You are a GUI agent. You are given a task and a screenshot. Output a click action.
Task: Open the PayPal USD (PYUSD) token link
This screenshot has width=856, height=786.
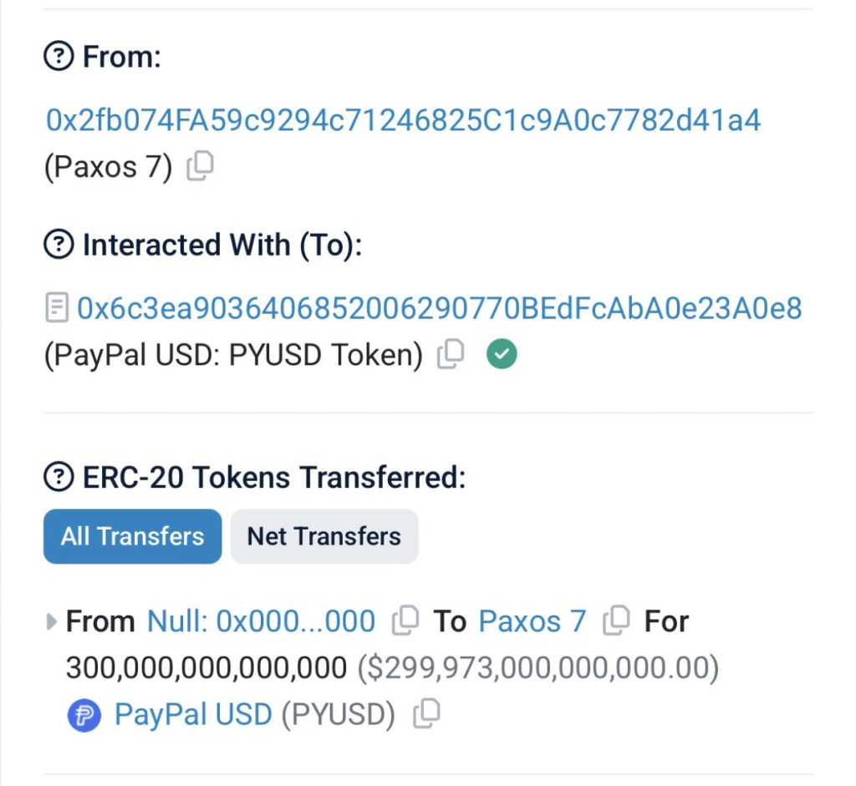pyautogui.click(x=191, y=715)
